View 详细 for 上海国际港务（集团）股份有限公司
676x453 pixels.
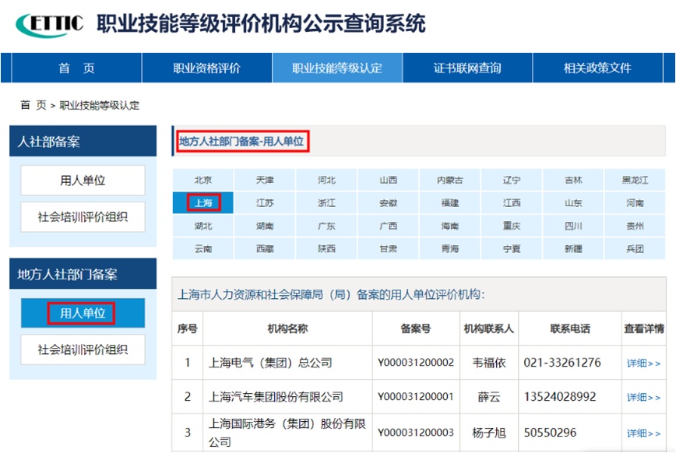tap(643, 433)
